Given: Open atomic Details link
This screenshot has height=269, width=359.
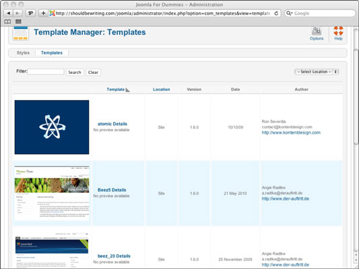Looking at the screenshot, I should (x=112, y=124).
